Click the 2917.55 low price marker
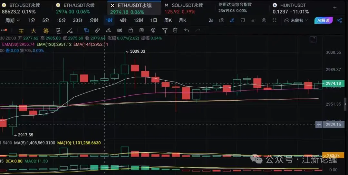348x175 pixels. click(24, 135)
